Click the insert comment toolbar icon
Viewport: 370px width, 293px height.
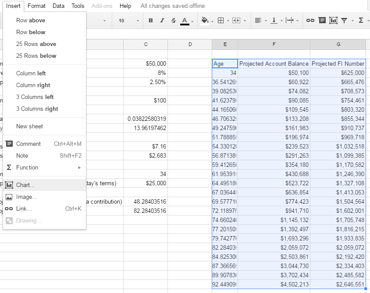coord(322,21)
